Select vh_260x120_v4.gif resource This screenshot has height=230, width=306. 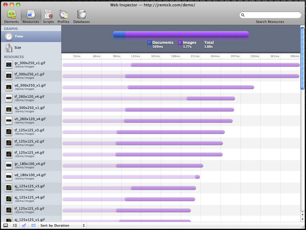tap(31, 120)
